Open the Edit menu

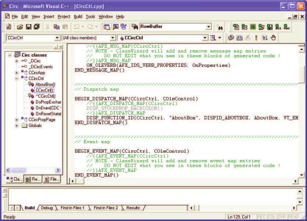pyautogui.click(x=25, y=17)
